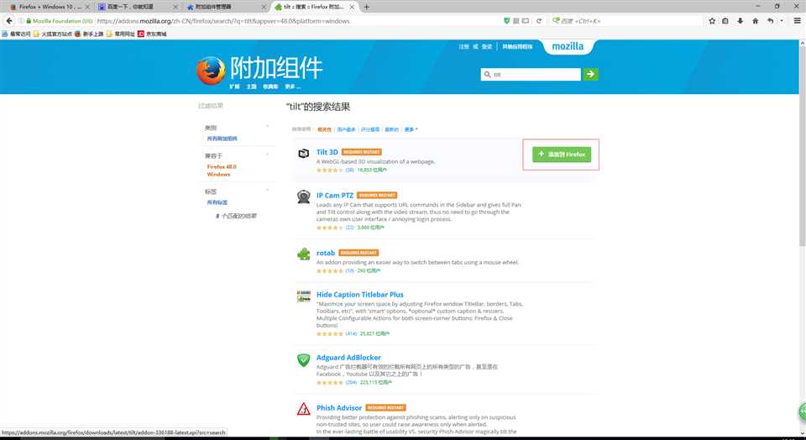Image resolution: width=806 pixels, height=440 pixels.
Task: Open a new tab with plus icon
Action: coord(367,7)
